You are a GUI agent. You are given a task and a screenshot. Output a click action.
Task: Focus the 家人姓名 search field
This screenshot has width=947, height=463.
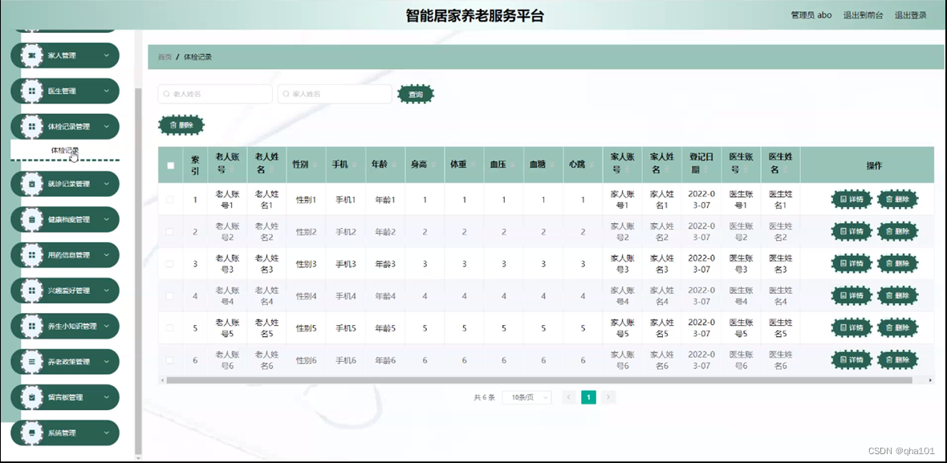coord(335,94)
